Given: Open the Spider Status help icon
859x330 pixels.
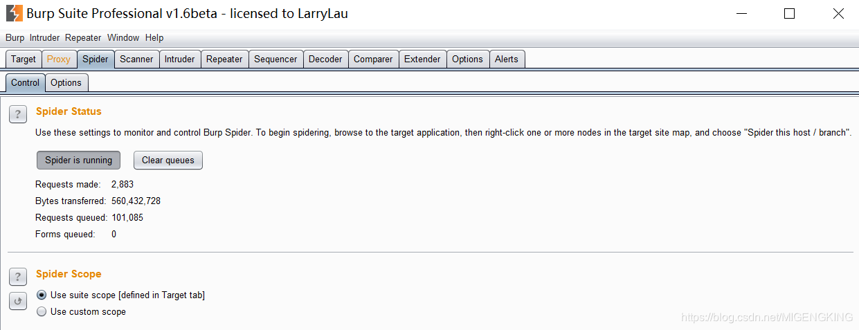Looking at the screenshot, I should coord(18,115).
